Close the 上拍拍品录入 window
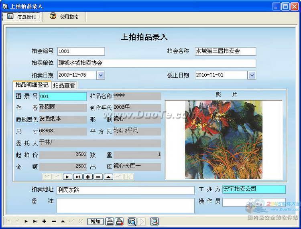Image resolution: width=301 pixels, height=229 pixels. tap(295, 6)
